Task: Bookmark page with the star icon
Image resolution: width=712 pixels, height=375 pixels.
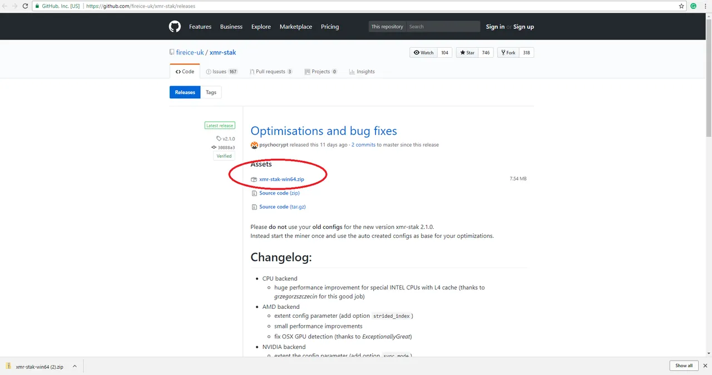Action: [682, 6]
